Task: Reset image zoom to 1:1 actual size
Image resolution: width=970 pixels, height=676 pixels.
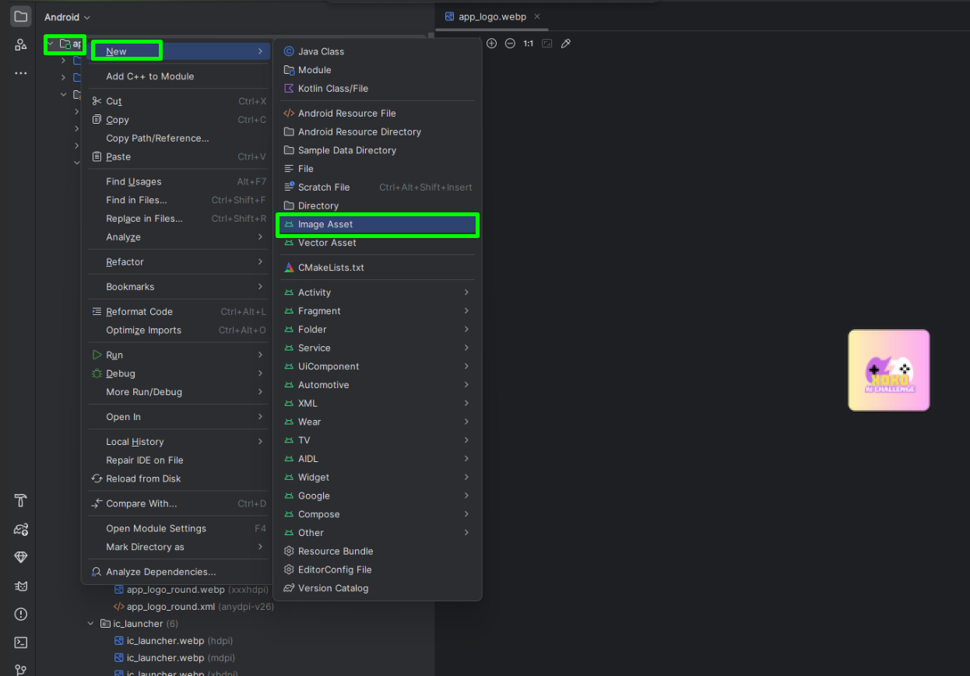Action: click(x=529, y=44)
